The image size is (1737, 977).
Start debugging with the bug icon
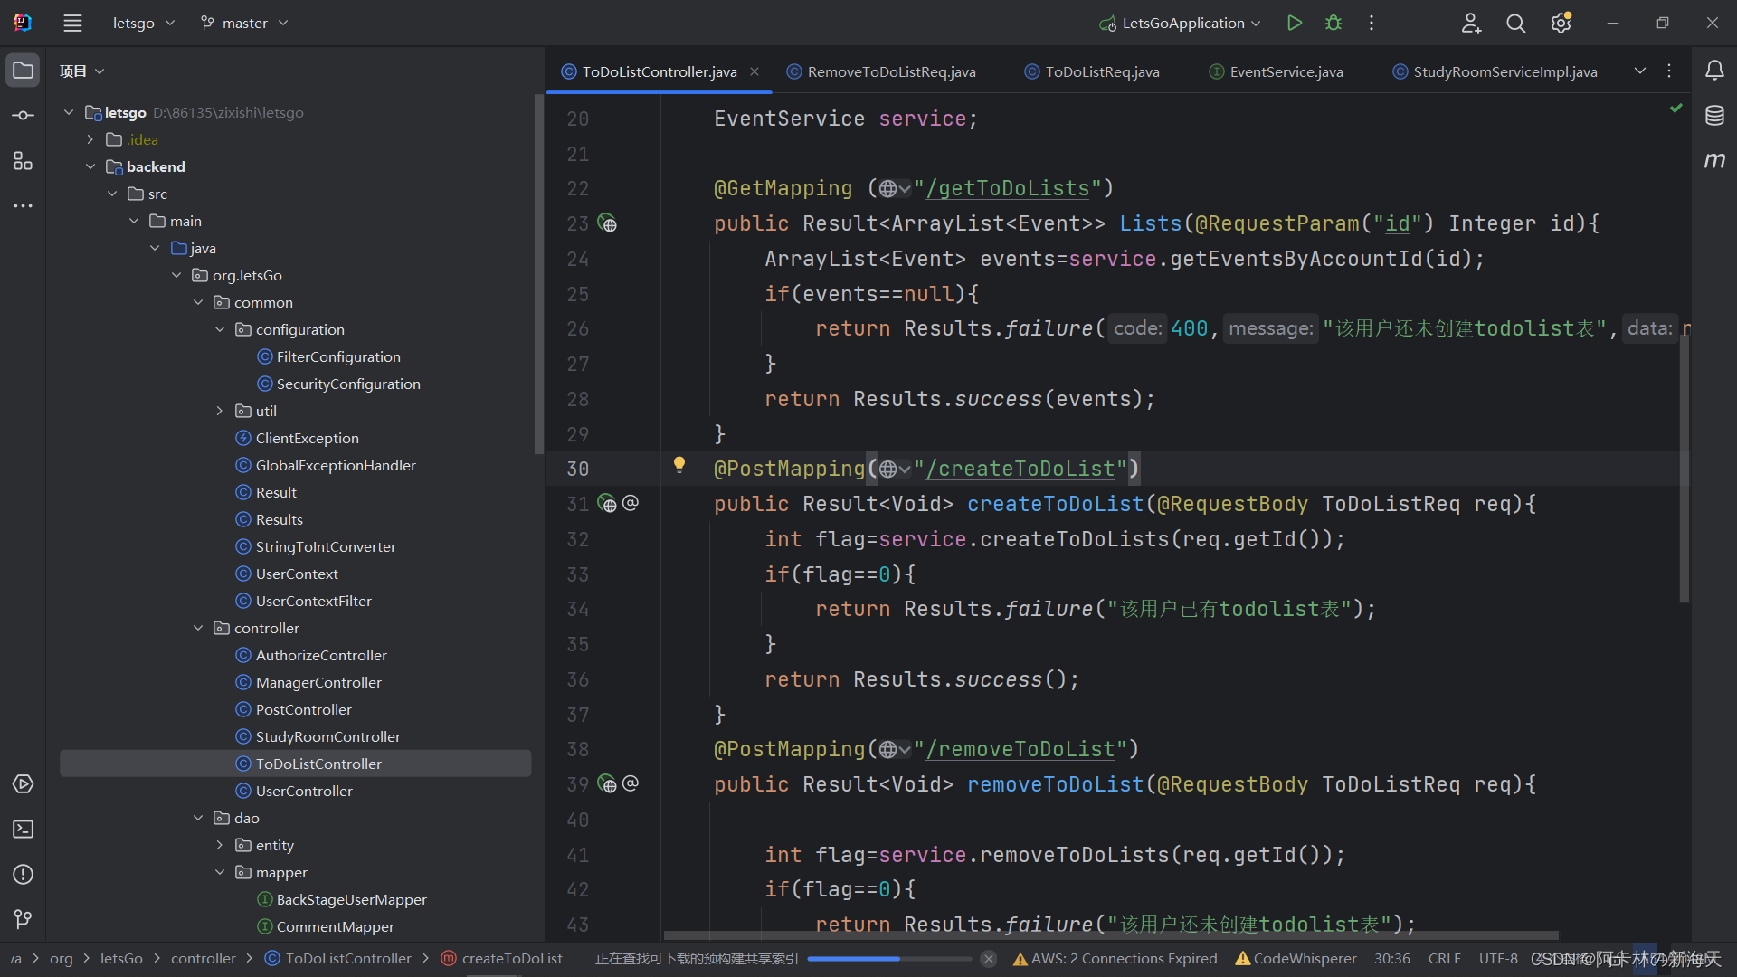click(1334, 23)
